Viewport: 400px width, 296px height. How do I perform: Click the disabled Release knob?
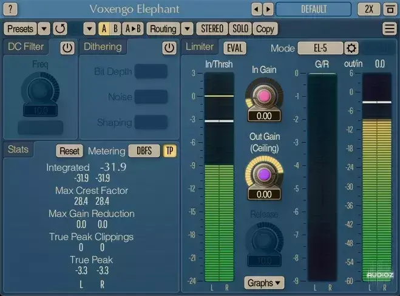(264, 240)
